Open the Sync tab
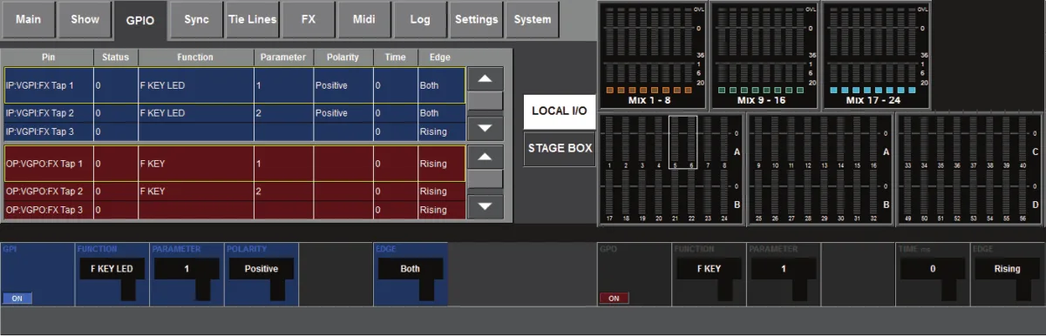 click(196, 19)
